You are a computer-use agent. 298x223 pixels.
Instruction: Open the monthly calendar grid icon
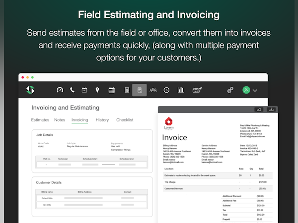112,90
